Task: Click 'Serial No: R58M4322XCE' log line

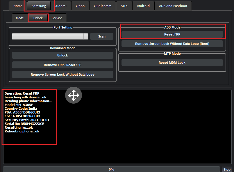Action: coord(24,124)
